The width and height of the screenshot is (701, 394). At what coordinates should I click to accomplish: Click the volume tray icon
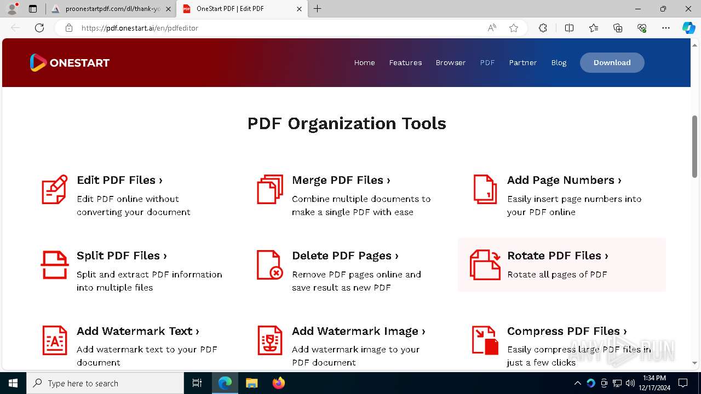(x=630, y=383)
